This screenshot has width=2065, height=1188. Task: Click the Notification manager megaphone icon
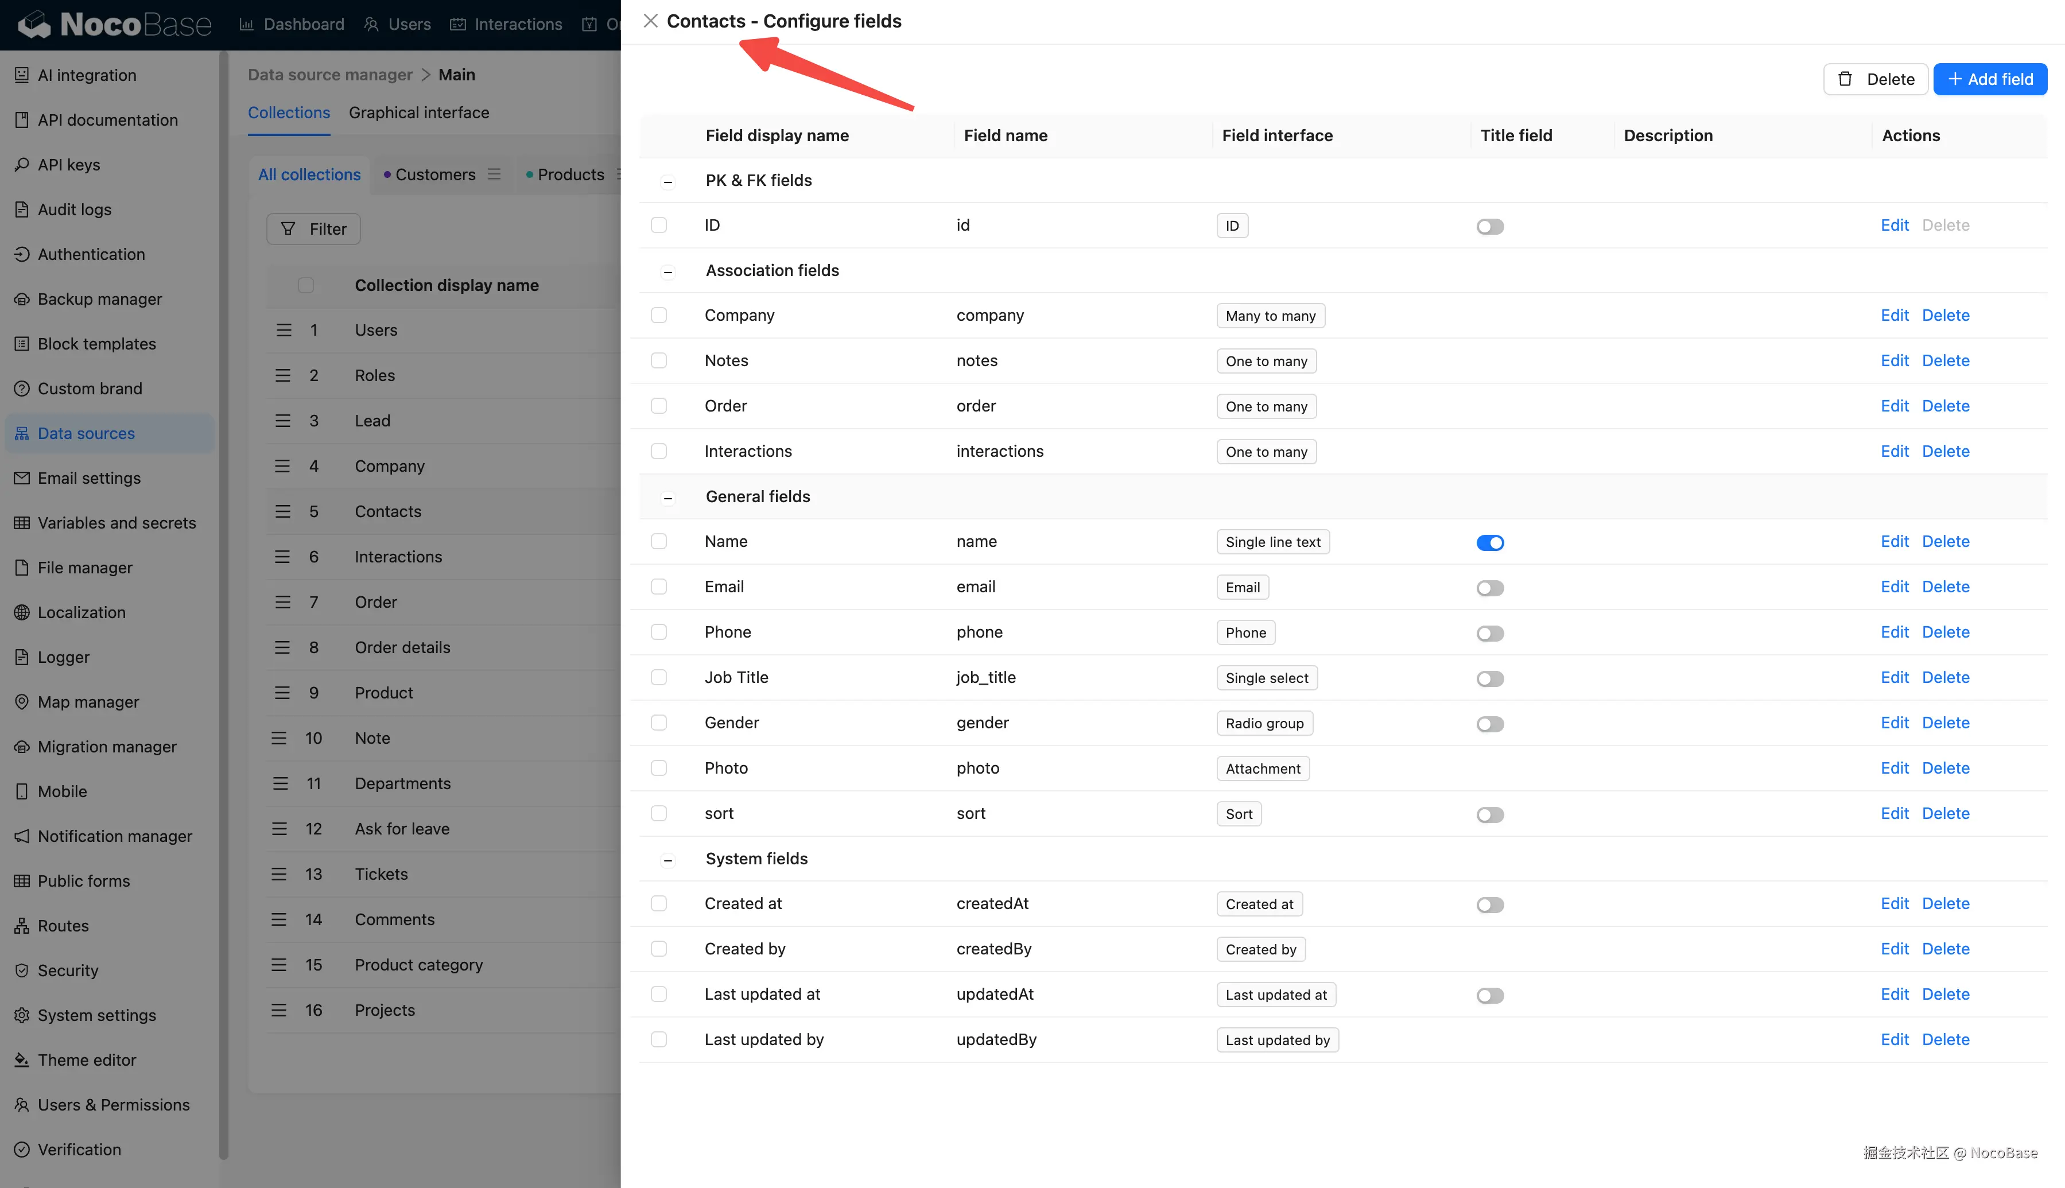(22, 836)
